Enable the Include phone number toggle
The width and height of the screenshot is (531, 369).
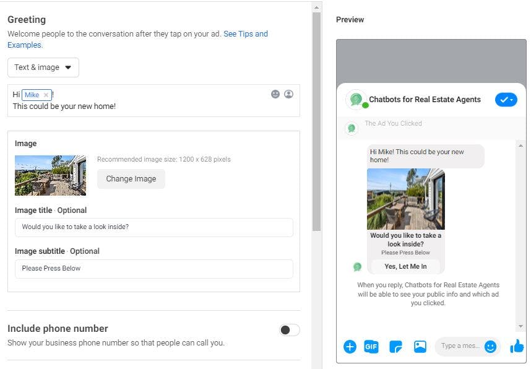click(289, 330)
